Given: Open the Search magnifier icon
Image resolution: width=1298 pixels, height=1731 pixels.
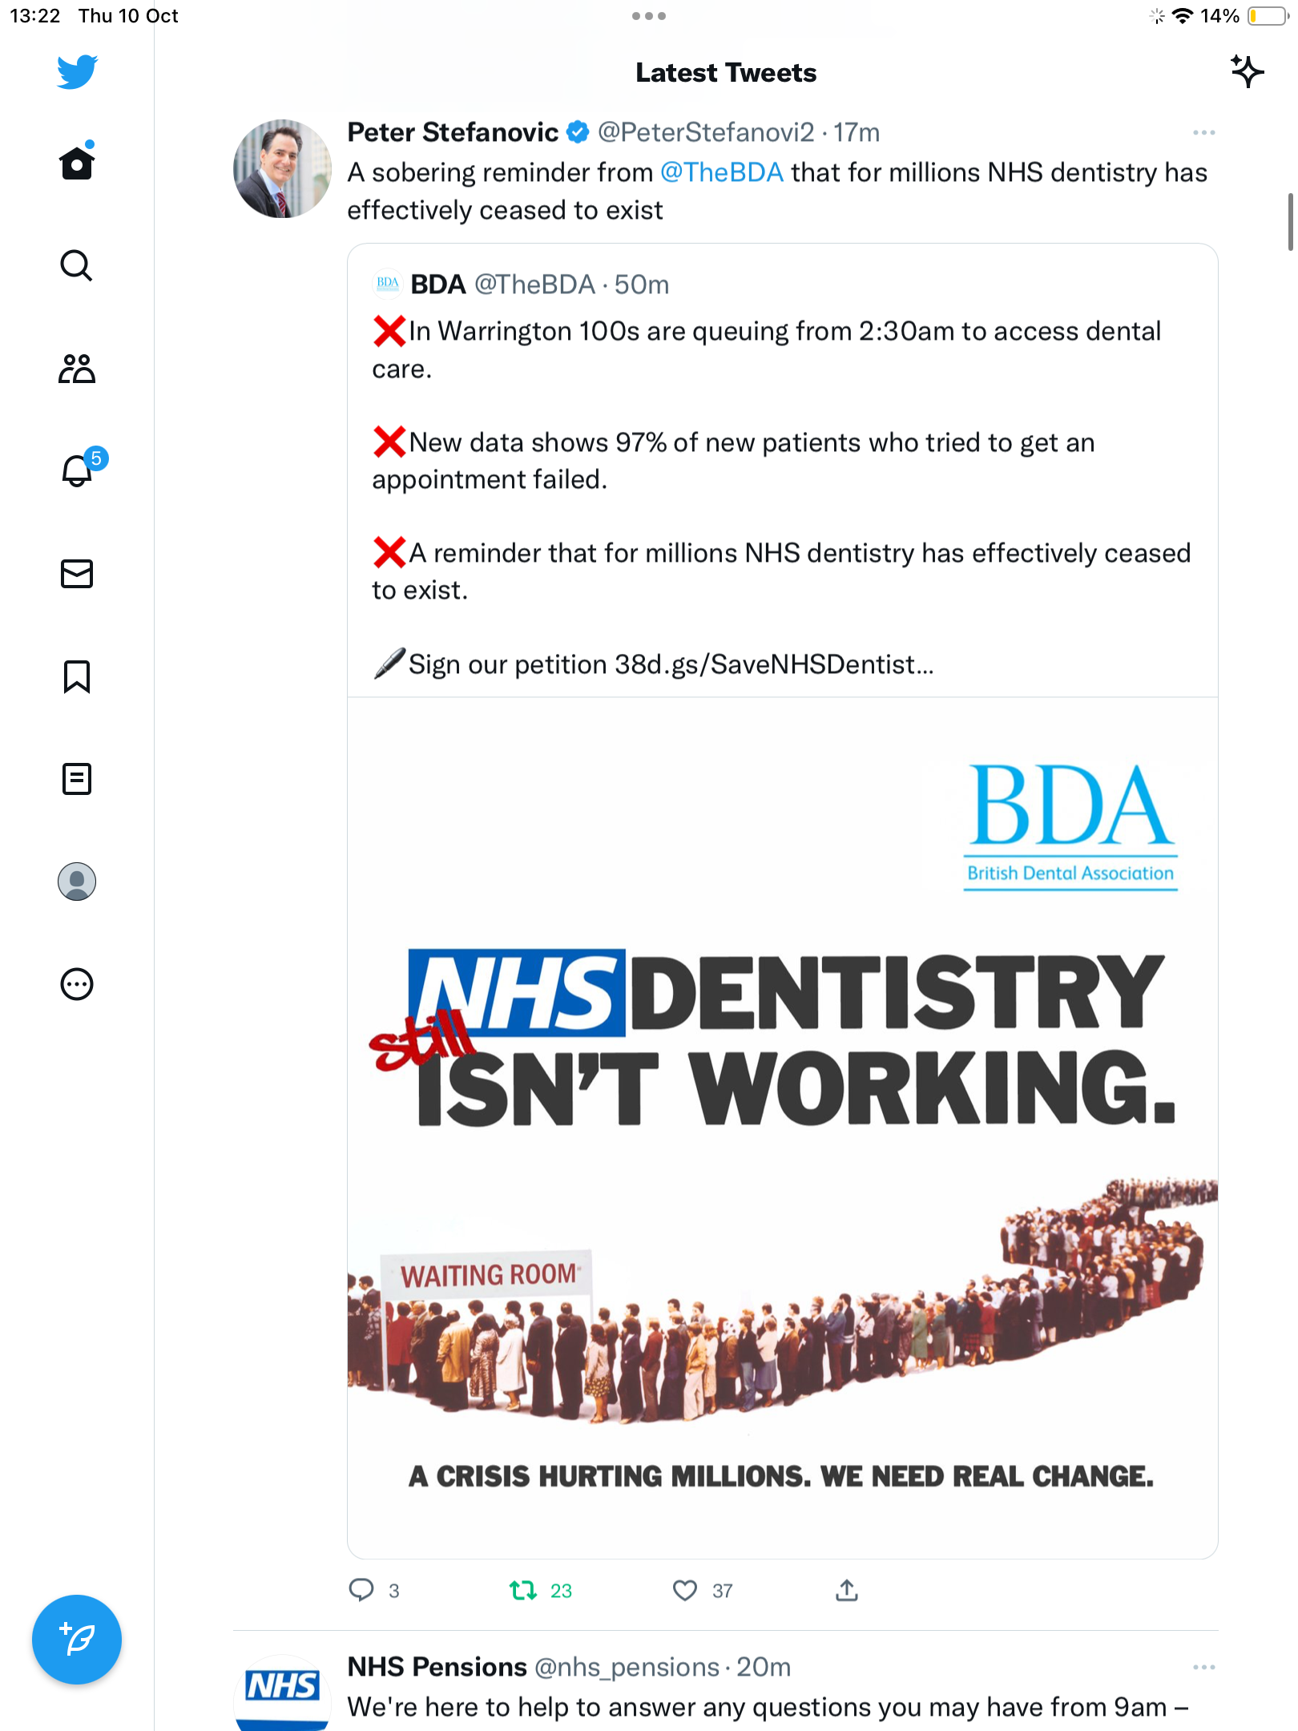Looking at the screenshot, I should (x=77, y=265).
